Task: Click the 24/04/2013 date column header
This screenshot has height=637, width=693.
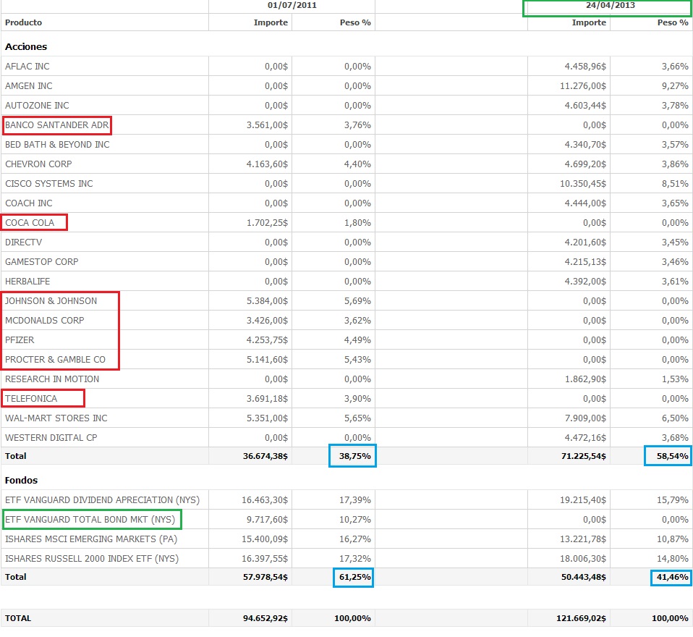Action: (610, 5)
